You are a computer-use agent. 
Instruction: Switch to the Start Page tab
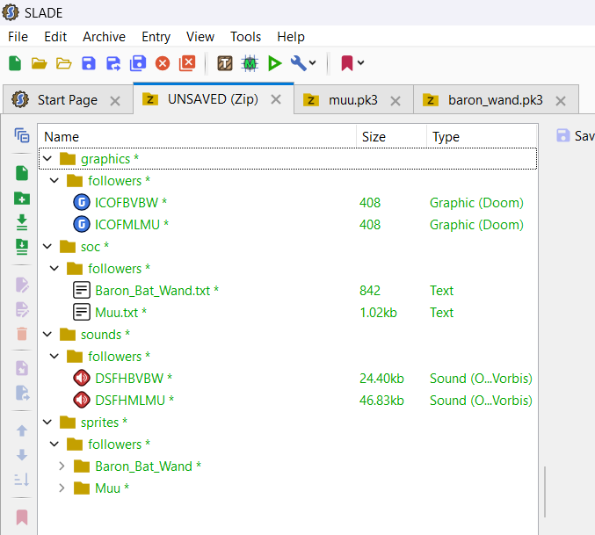point(68,100)
